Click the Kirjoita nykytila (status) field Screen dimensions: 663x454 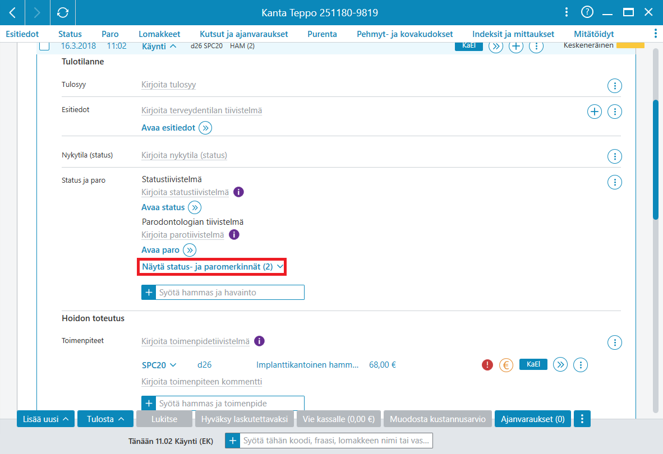[184, 155]
